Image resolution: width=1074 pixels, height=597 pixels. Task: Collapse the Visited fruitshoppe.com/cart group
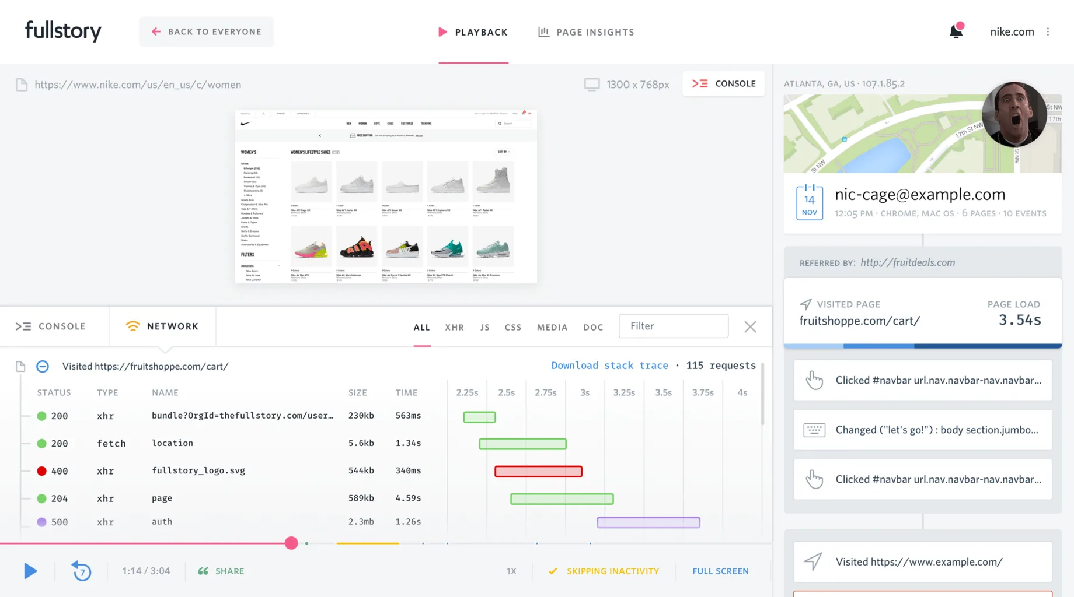coord(43,366)
